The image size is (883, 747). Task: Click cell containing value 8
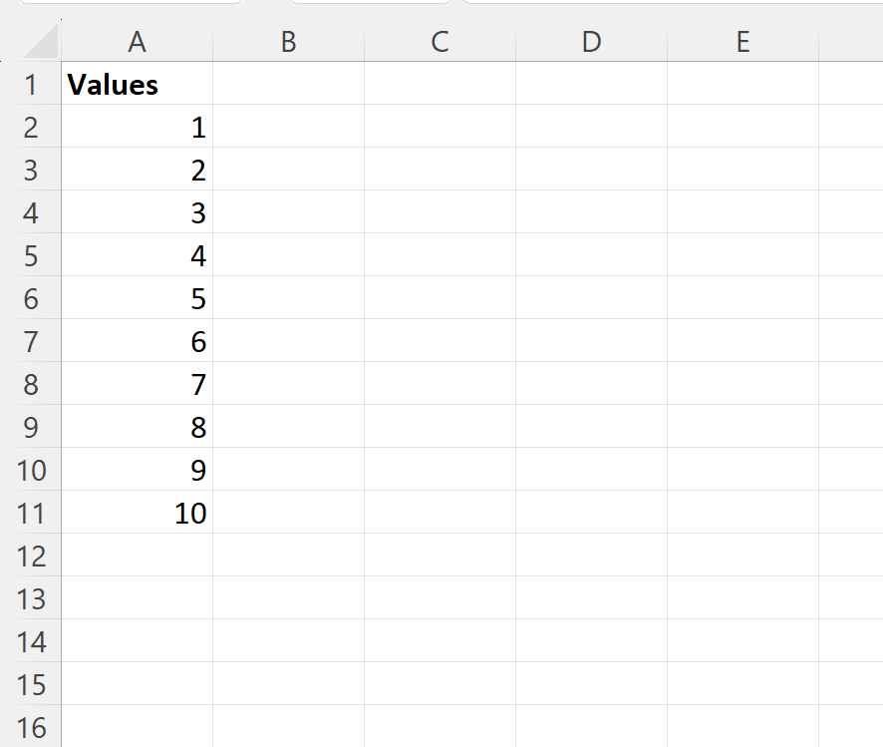[x=137, y=427]
